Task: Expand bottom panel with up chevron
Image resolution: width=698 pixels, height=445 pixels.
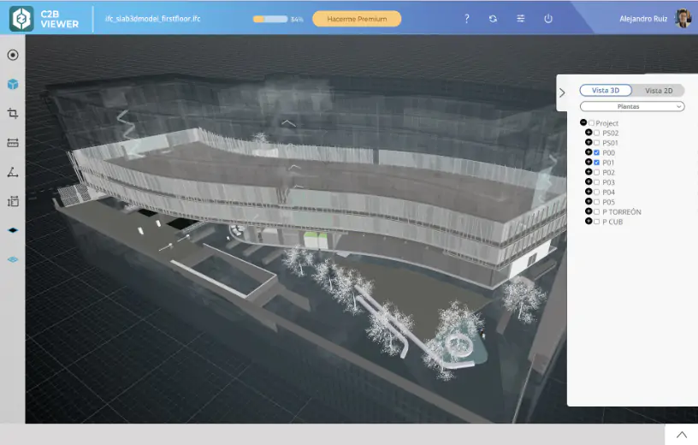Action: click(x=682, y=435)
